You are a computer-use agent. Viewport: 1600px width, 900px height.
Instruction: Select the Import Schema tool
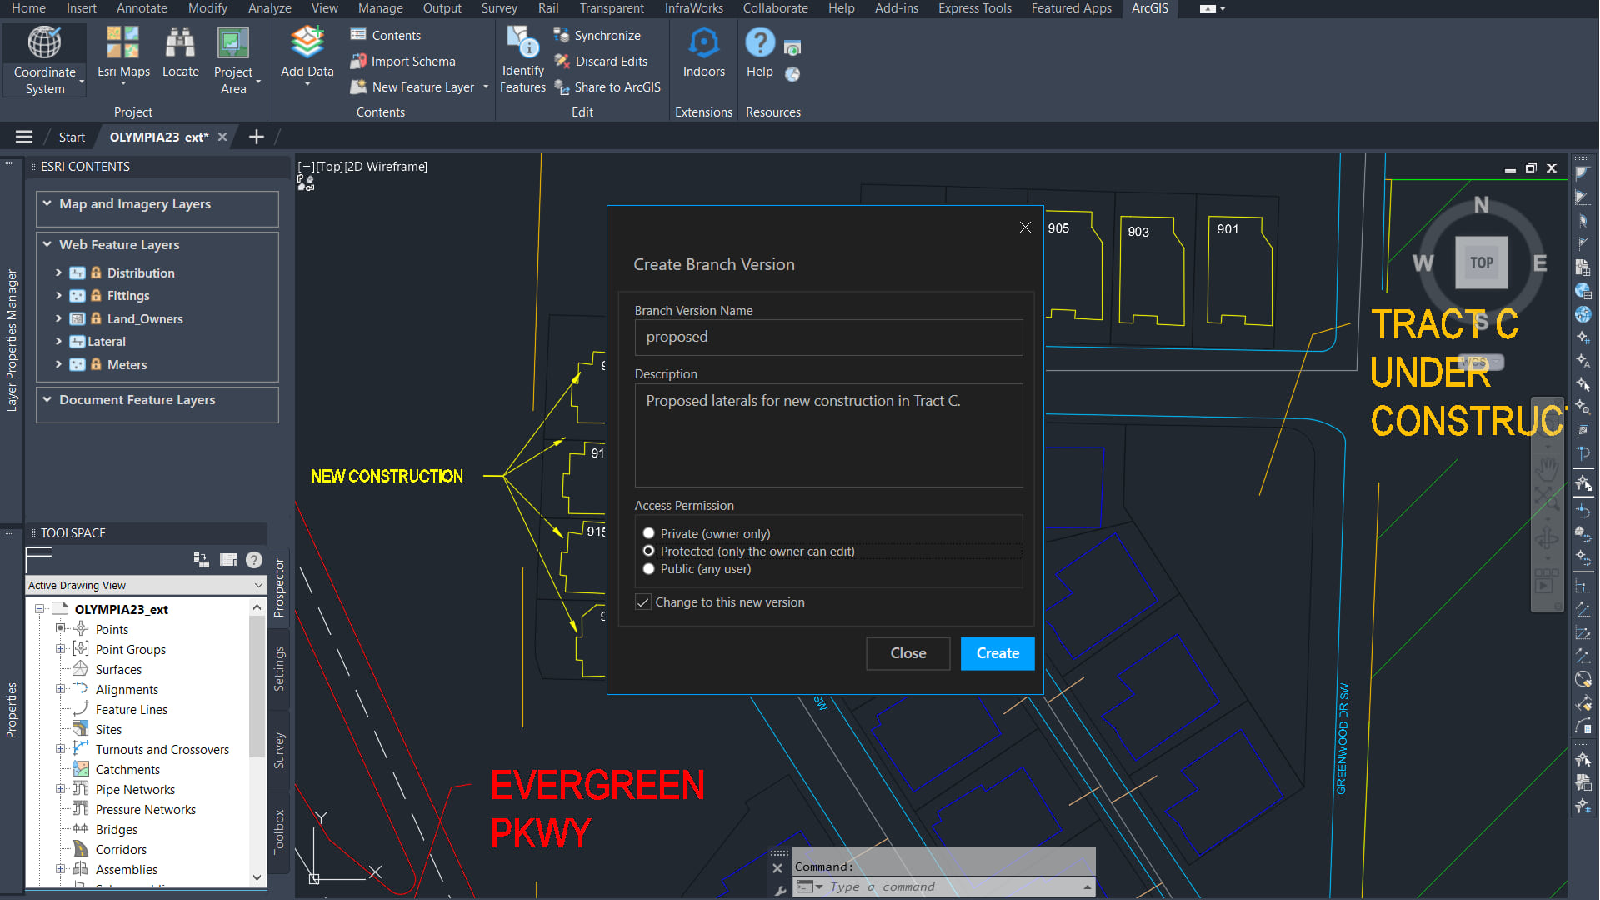(x=411, y=61)
